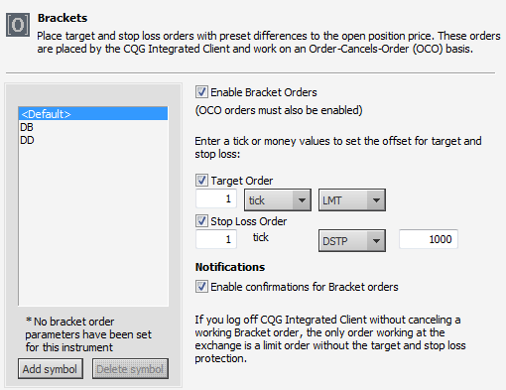Click the 1000 value input field
Image resolution: width=506 pixels, height=390 pixels.
coord(429,239)
